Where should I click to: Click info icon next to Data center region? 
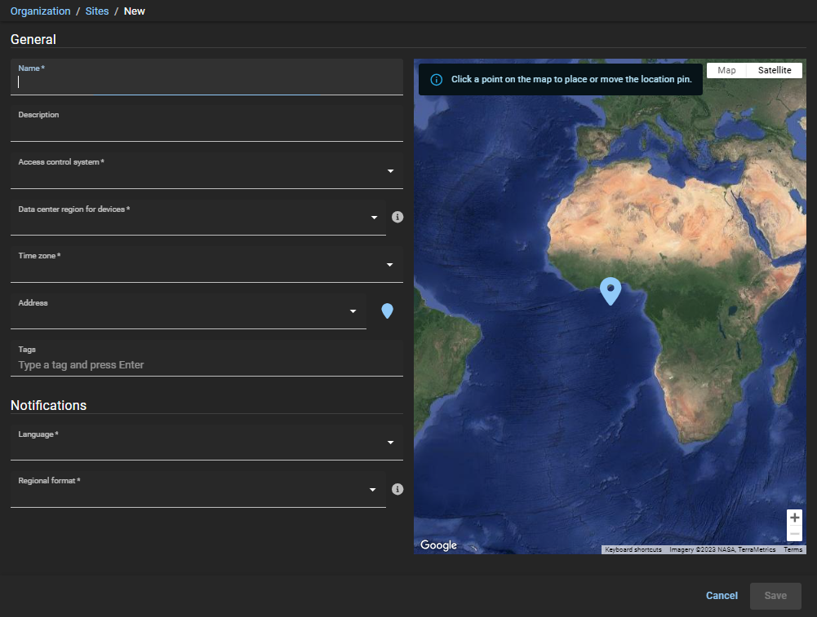point(397,218)
